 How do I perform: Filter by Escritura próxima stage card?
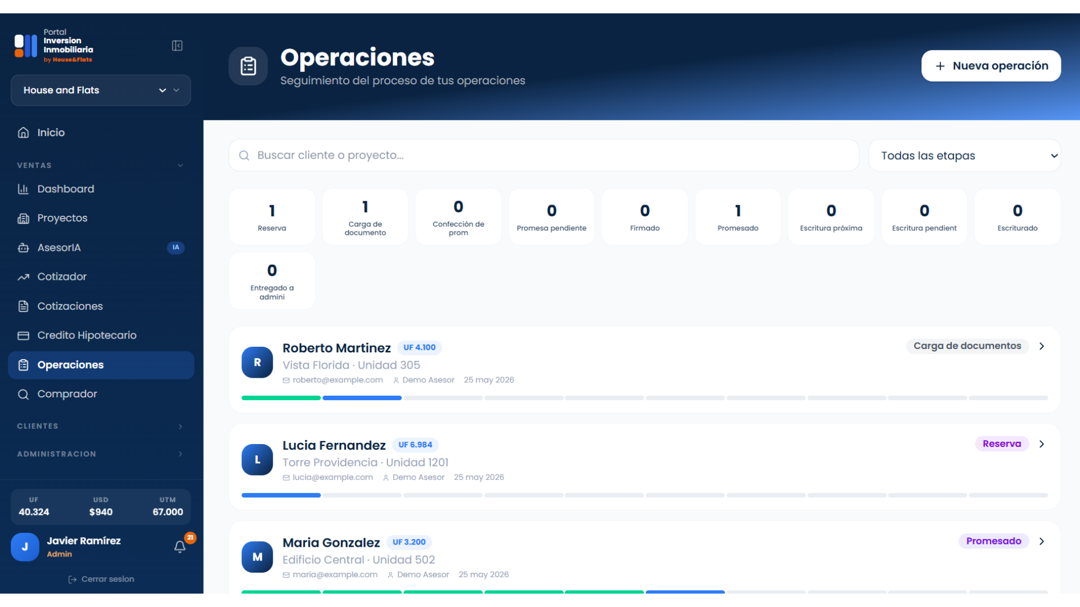click(831, 216)
